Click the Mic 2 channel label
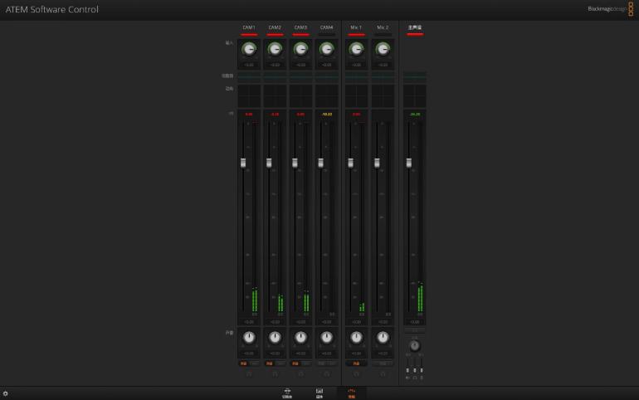Screen dimensions: 639x400 coord(383,27)
